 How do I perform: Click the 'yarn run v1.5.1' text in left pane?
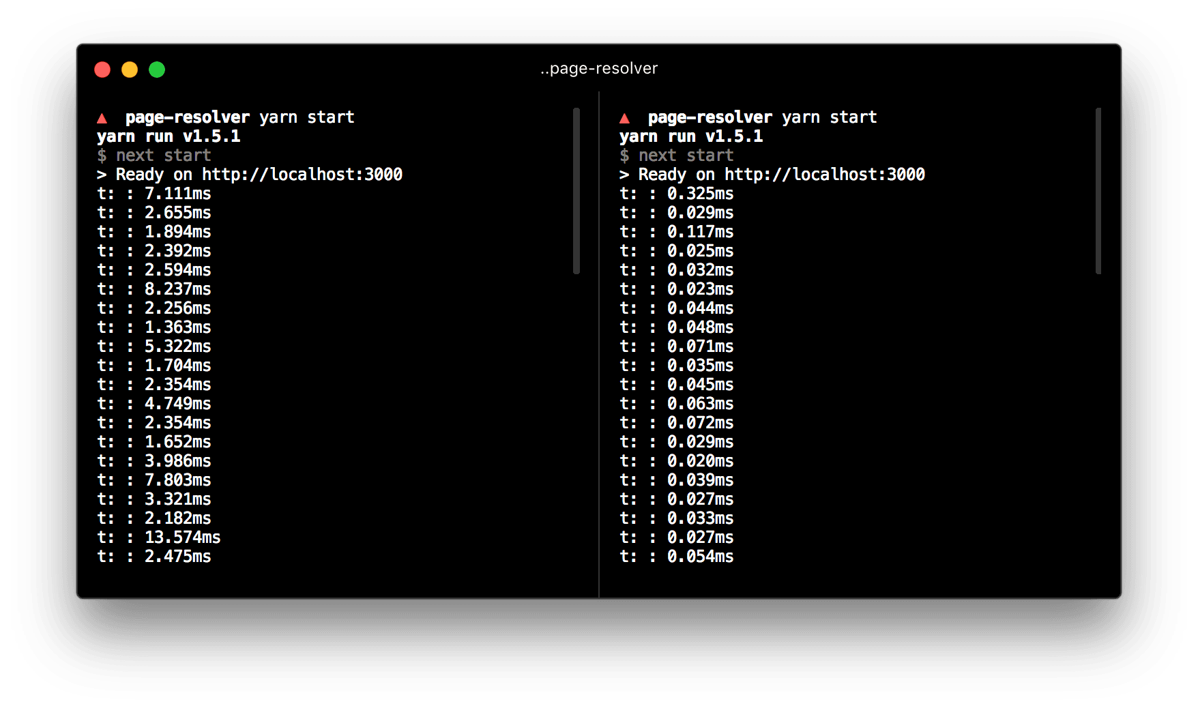169,136
